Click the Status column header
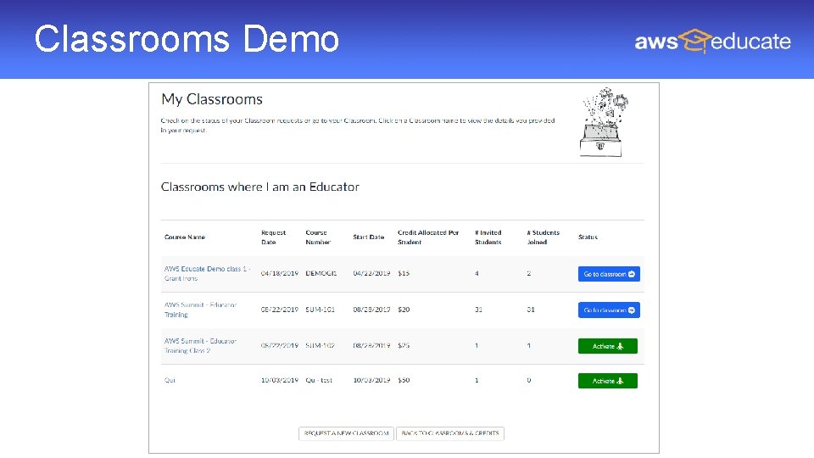The image size is (814, 458). pyautogui.click(x=588, y=237)
